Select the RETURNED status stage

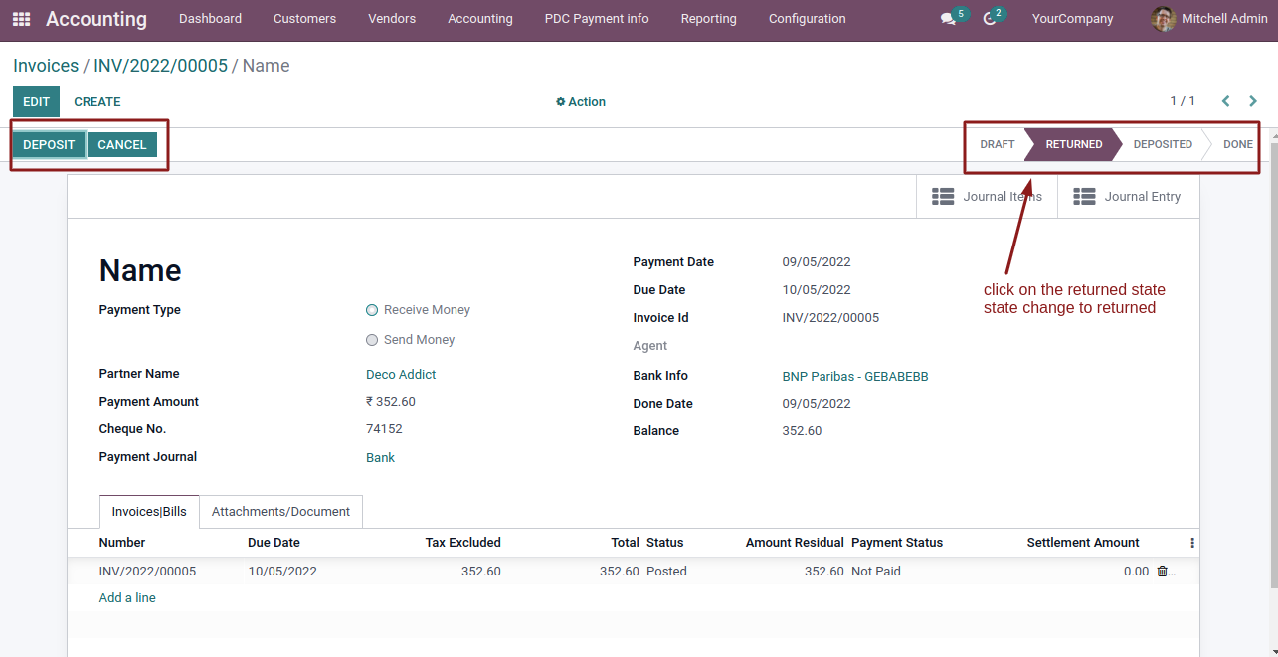[x=1074, y=144]
